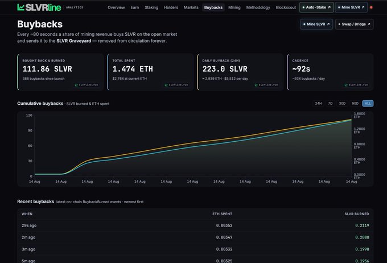Click the Cumulative buybacks chart title

tap(40, 104)
